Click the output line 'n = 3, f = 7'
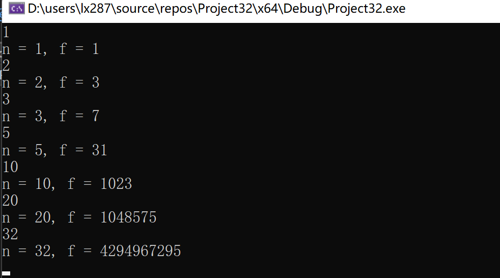 point(50,117)
